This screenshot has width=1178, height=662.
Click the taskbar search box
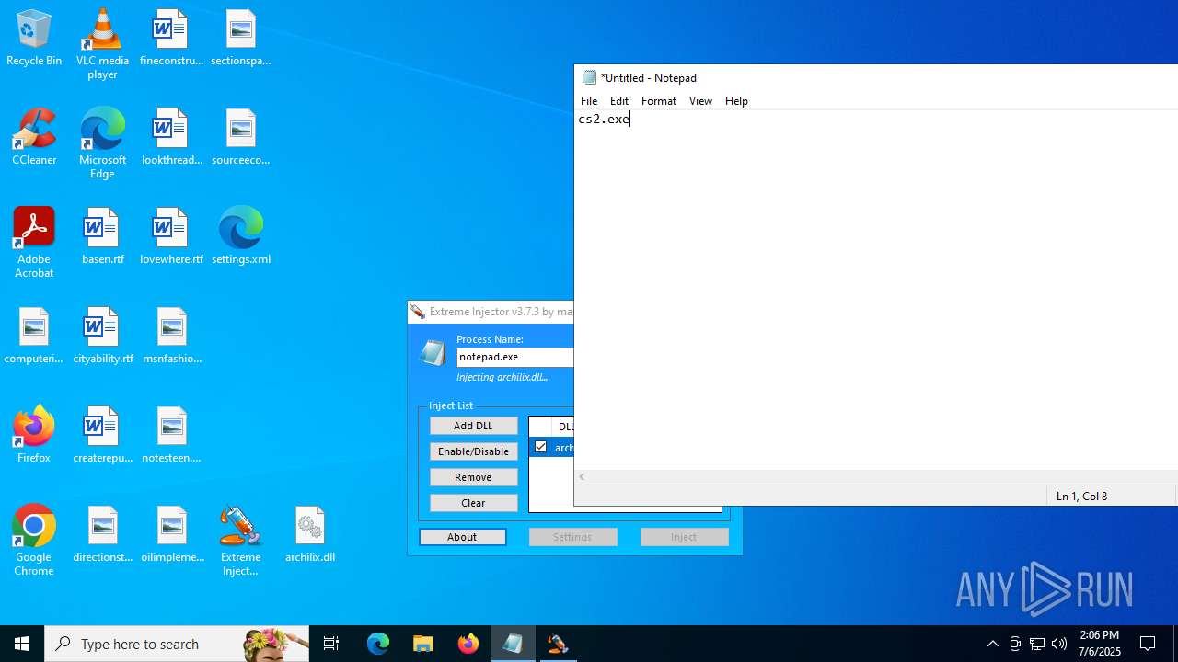coord(177,644)
